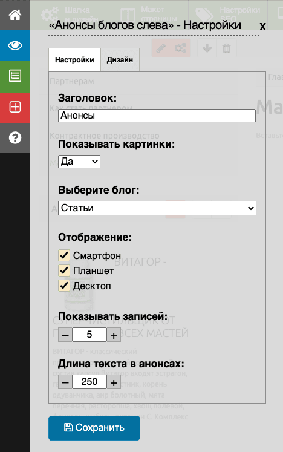Open the green list icon panel
283x452 pixels.
(15, 76)
